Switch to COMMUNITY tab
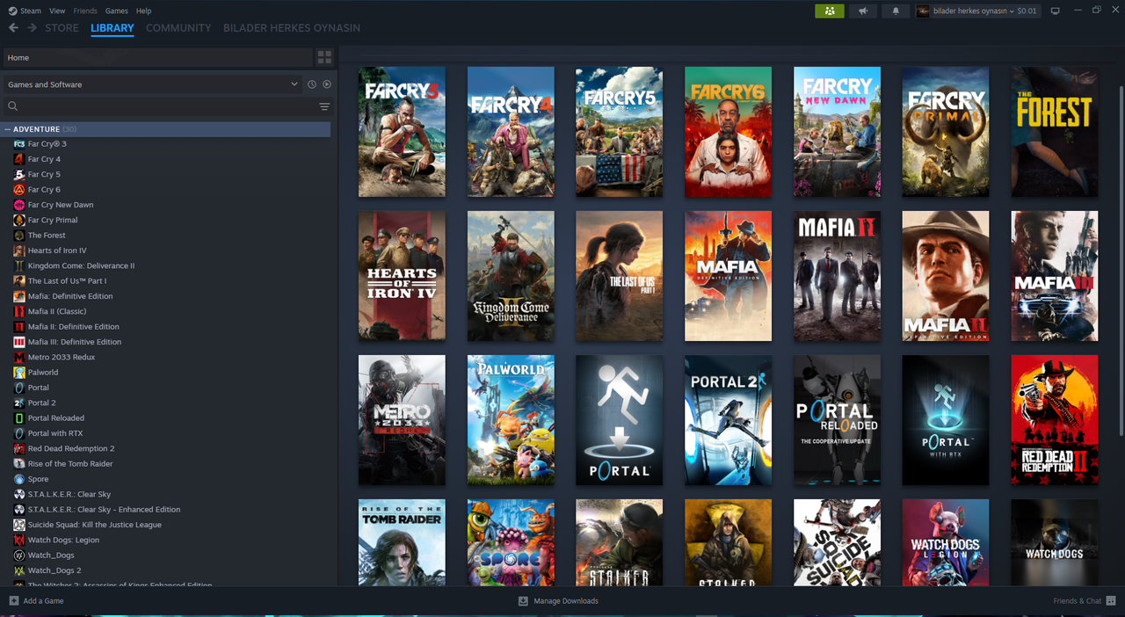Viewport: 1125px width, 617px height. pyautogui.click(x=178, y=28)
